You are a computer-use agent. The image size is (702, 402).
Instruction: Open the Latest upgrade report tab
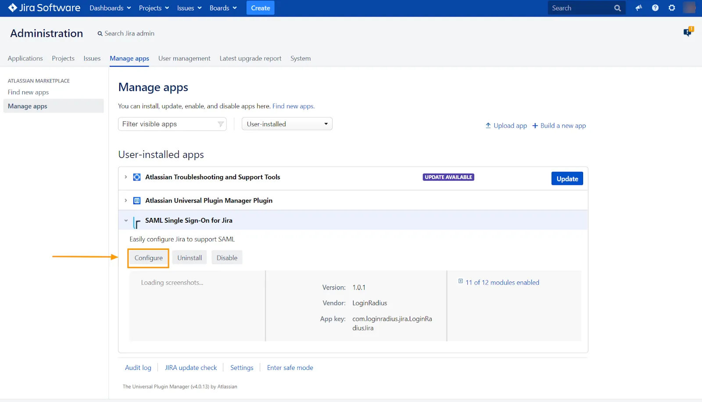(251, 58)
